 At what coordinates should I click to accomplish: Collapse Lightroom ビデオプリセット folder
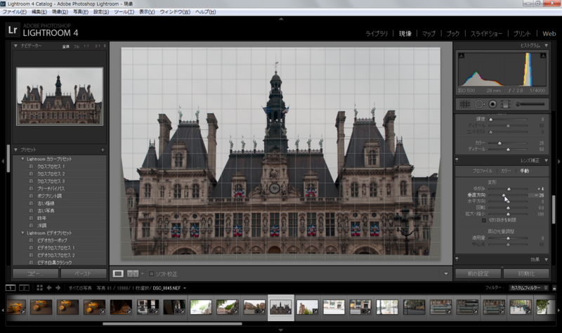pyautogui.click(x=23, y=233)
